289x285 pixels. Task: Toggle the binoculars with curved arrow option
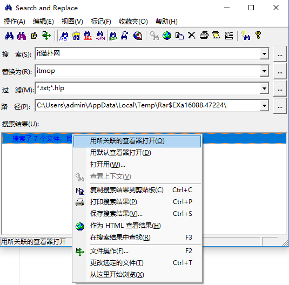click(125, 36)
